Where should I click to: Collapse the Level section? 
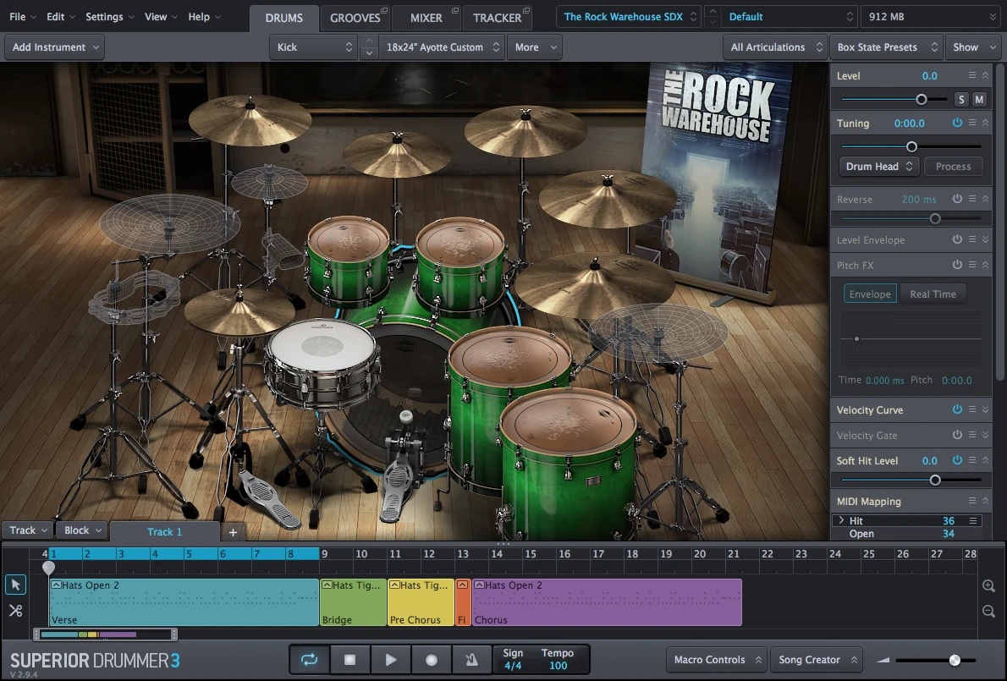pyautogui.click(x=985, y=75)
